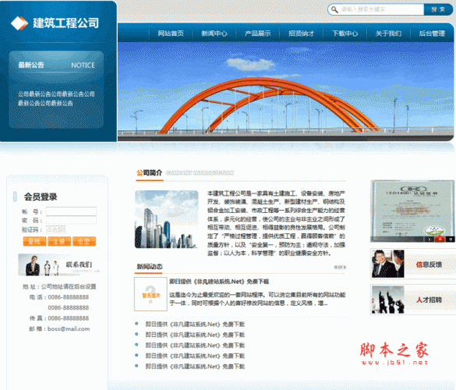Click the 最新公告 NOTICE heading
The height and width of the screenshot is (390, 456).
pyautogui.click(x=56, y=65)
